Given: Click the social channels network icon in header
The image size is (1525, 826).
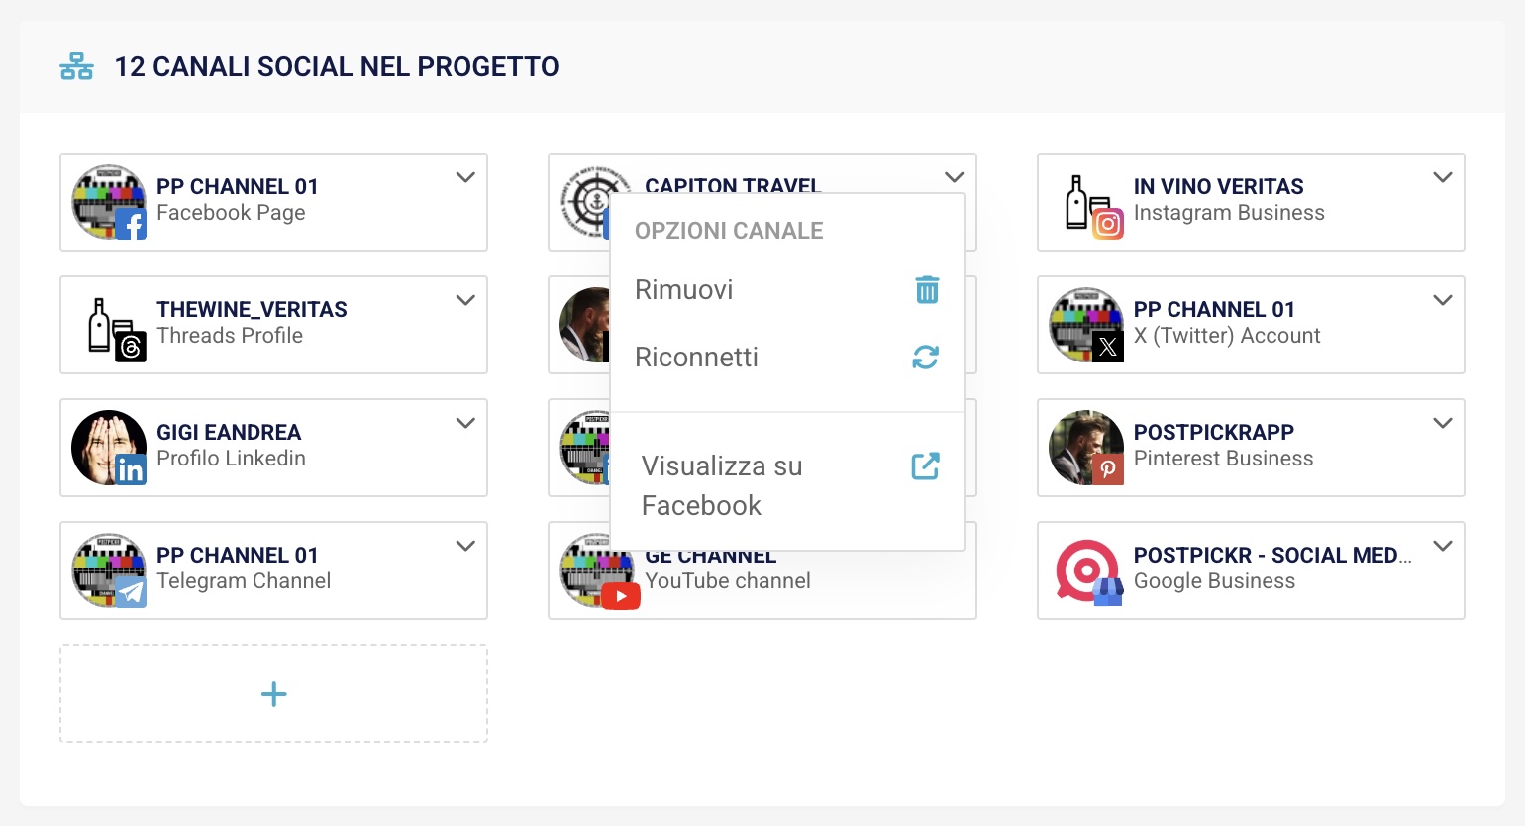Looking at the screenshot, I should pos(76,67).
